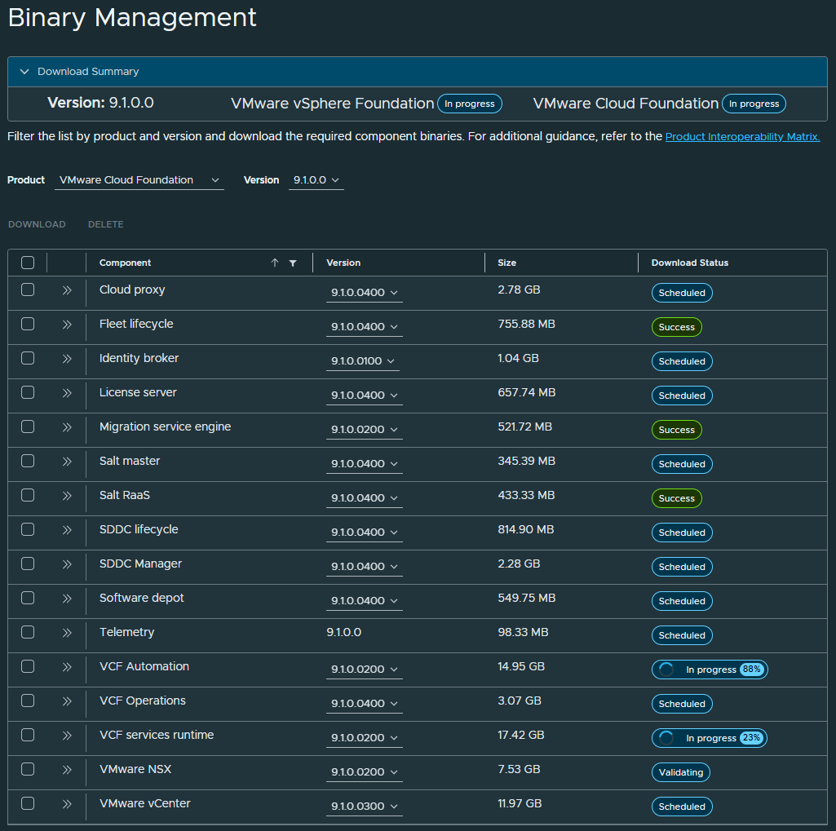Check the Telemetry checkbox
836x831 pixels.
click(x=28, y=632)
